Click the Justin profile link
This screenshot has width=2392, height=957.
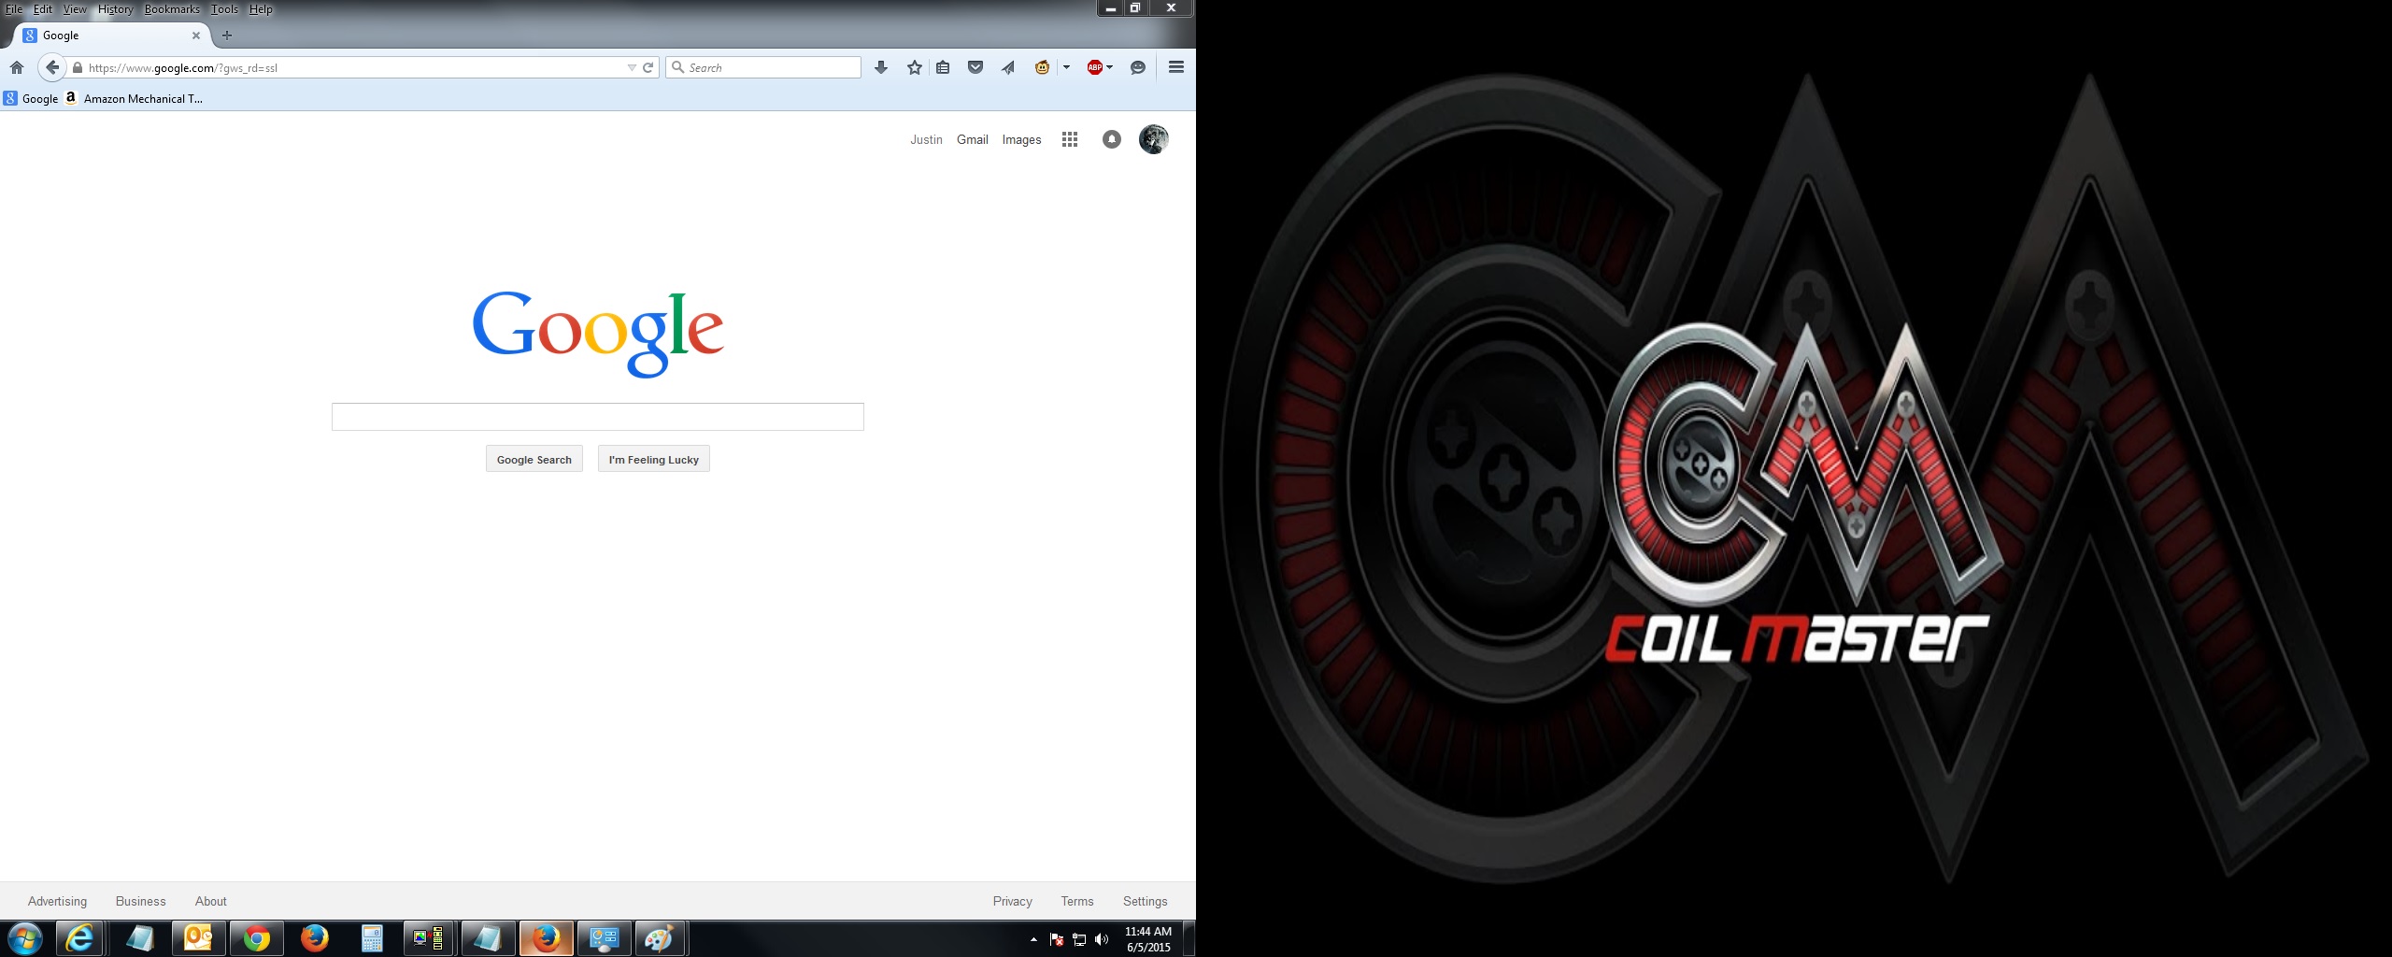926,139
